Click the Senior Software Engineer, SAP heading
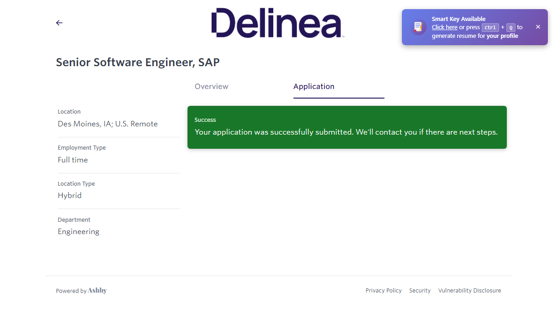 click(138, 63)
